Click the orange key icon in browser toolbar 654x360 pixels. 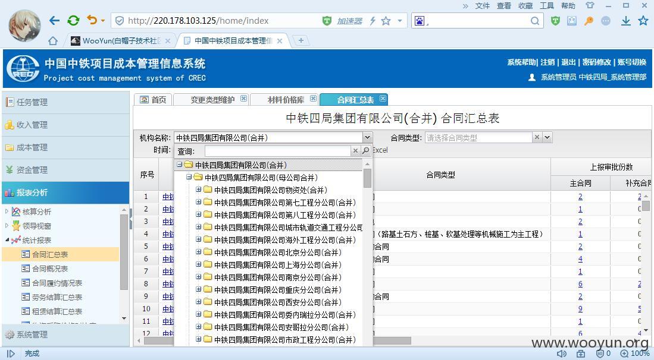click(589, 21)
